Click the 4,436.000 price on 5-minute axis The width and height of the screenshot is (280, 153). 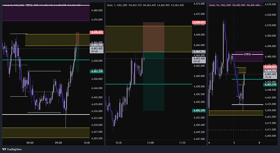[x=97, y=111]
